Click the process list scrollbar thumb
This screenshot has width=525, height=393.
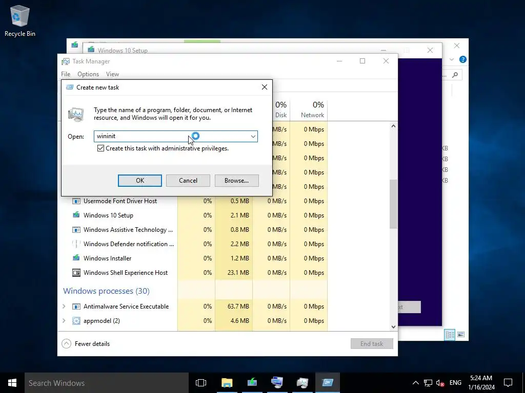coord(393,204)
